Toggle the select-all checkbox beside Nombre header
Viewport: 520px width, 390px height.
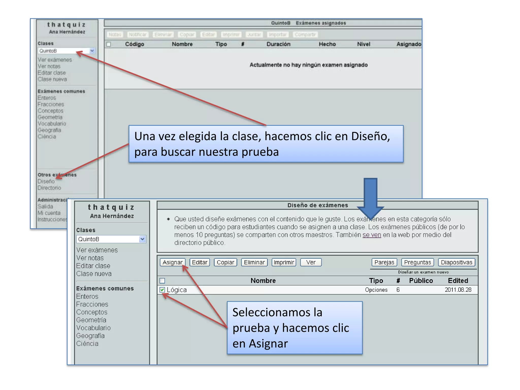pos(162,281)
